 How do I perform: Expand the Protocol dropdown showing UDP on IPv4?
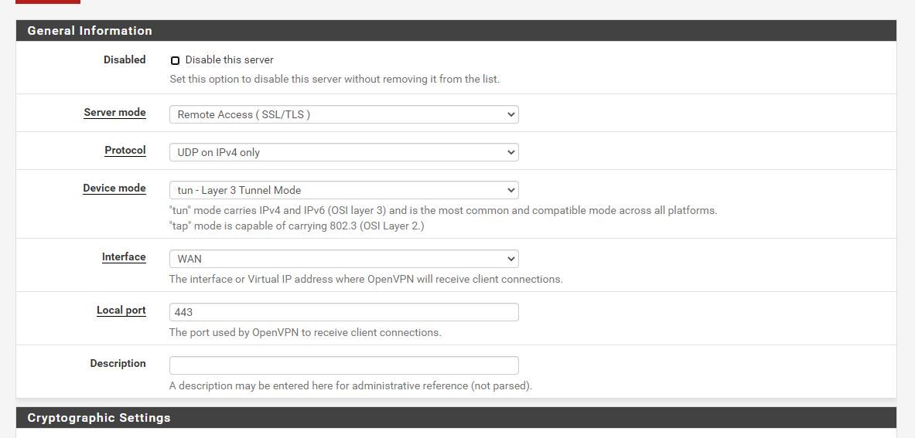[343, 152]
